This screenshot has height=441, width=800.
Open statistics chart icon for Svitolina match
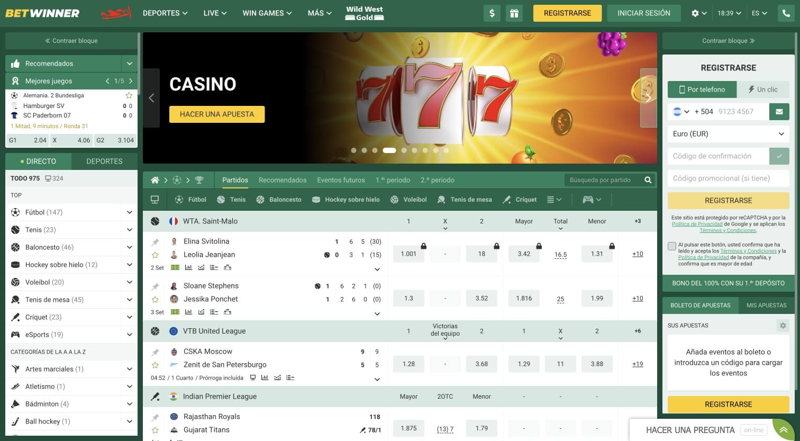coord(189,267)
